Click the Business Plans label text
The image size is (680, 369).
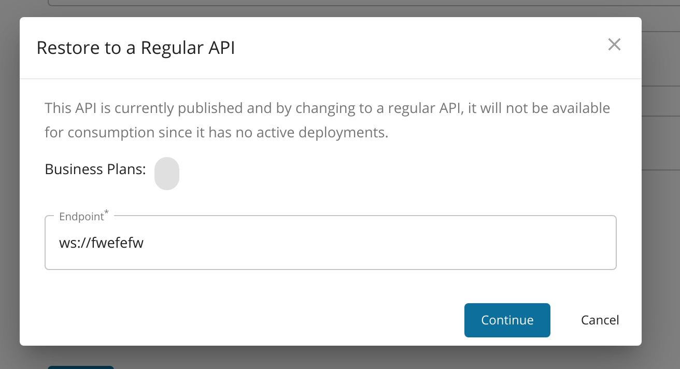pyautogui.click(x=95, y=169)
